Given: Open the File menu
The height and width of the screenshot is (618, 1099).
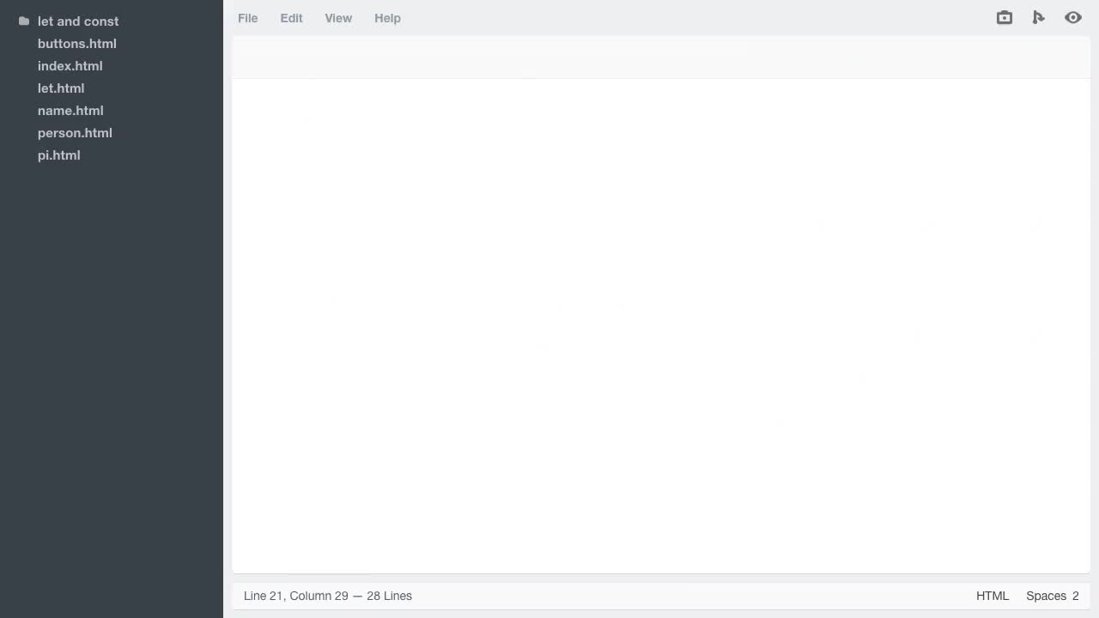Looking at the screenshot, I should click(x=247, y=18).
